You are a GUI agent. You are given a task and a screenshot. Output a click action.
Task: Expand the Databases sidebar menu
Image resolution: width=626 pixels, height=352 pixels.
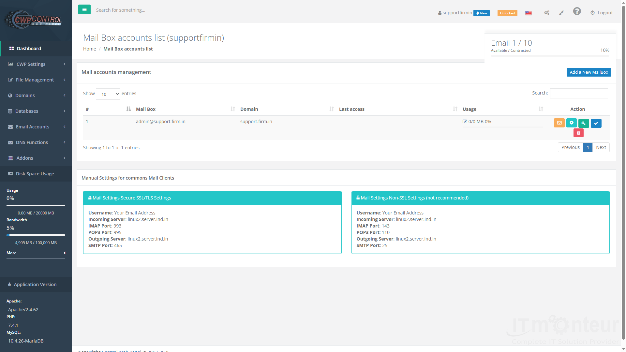[x=36, y=111]
